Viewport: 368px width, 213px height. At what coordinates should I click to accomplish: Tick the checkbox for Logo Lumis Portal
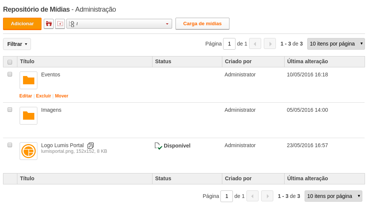click(x=10, y=145)
